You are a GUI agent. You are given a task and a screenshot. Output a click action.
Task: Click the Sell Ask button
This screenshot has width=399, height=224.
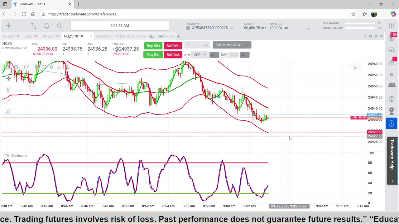coord(173,55)
